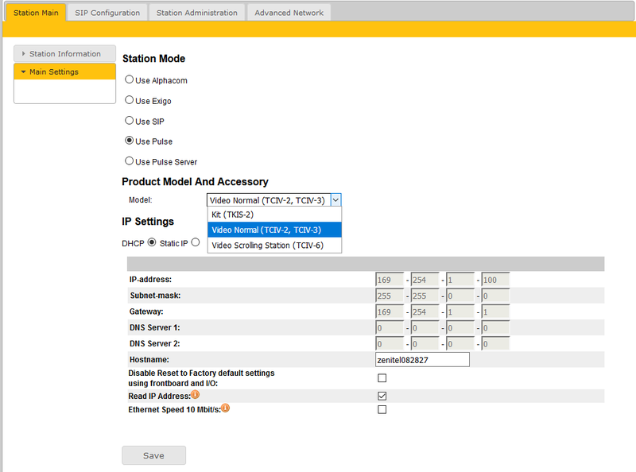Enable the DHCP radio button

click(x=152, y=242)
